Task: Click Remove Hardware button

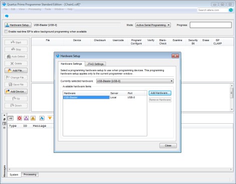Action: coord(160,100)
